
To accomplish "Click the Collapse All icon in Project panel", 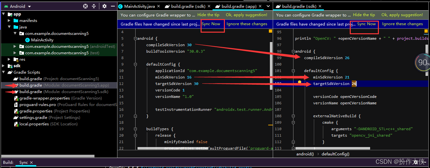I will pos(94,6).
